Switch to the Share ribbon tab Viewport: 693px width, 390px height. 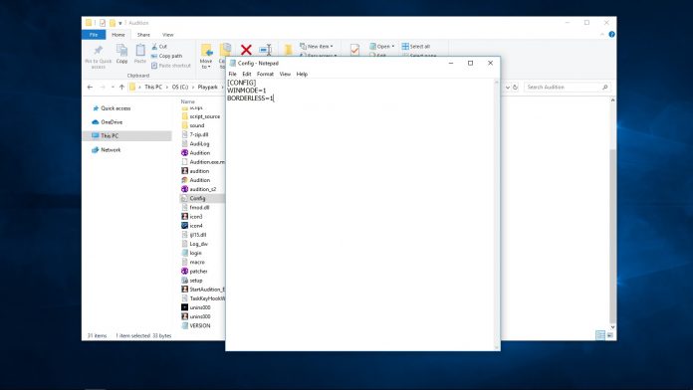coord(143,35)
